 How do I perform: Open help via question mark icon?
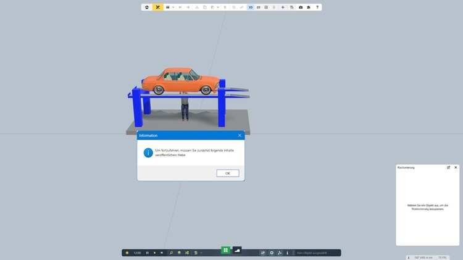pyautogui.click(x=317, y=7)
